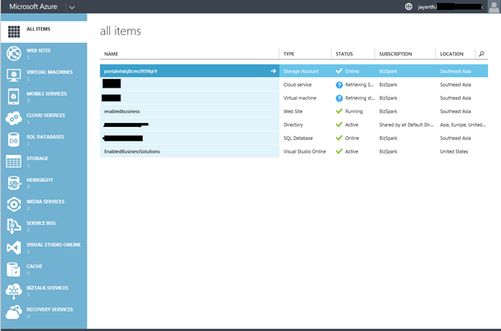Sort by SUBSCRIPTION column header
This screenshot has height=331, width=501.
(396, 54)
